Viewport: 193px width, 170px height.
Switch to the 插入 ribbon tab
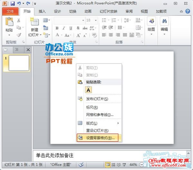[42, 11]
